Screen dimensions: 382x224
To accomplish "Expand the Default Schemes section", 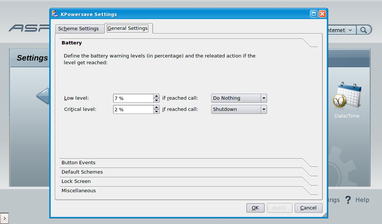I will coord(188,172).
